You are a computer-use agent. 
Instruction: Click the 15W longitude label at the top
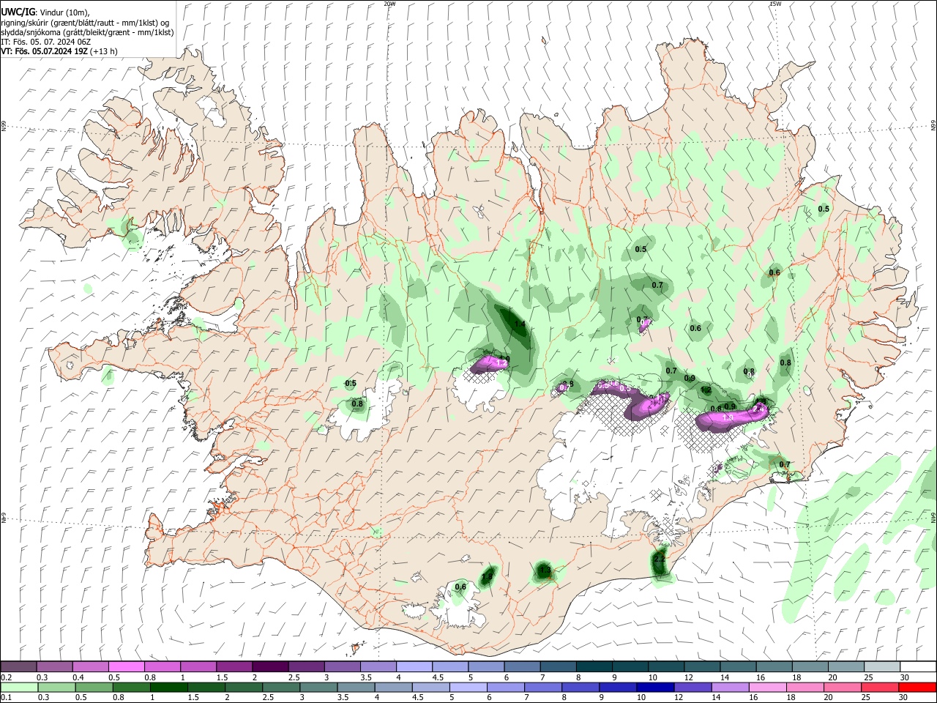(x=775, y=4)
